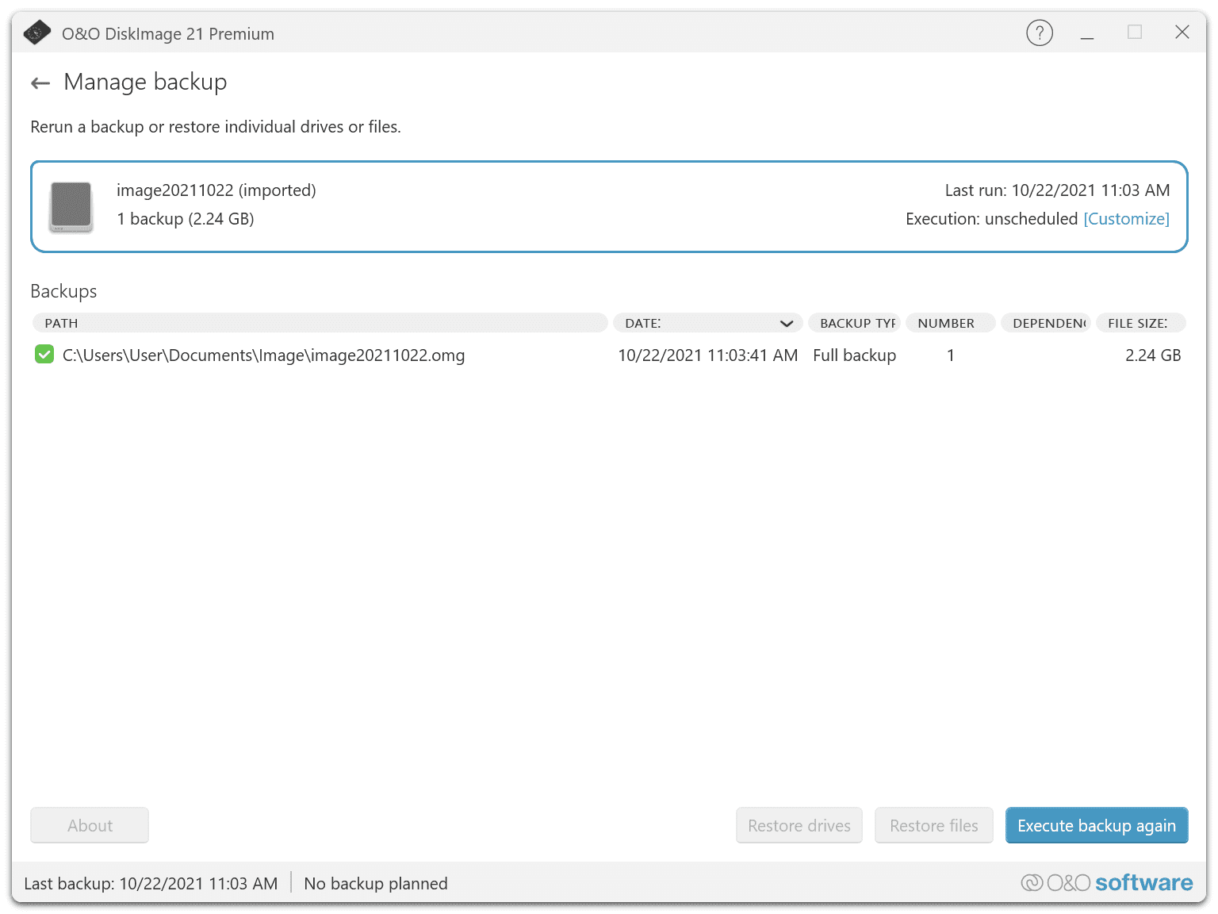This screenshot has width=1218, height=914.
Task: Close the O&O DiskImage window
Action: 1182,33
